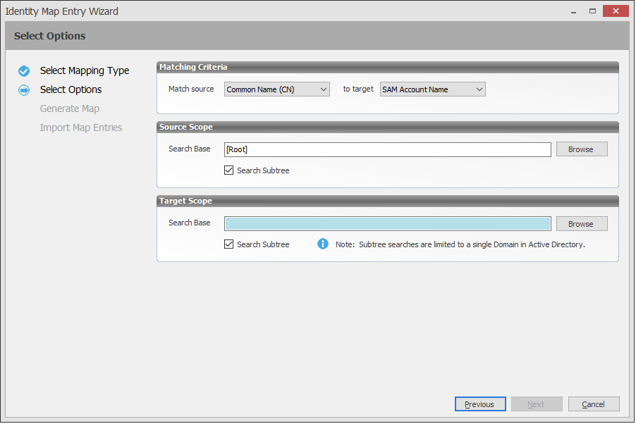Uncheck Search Subtree in Target Scope

pos(228,244)
